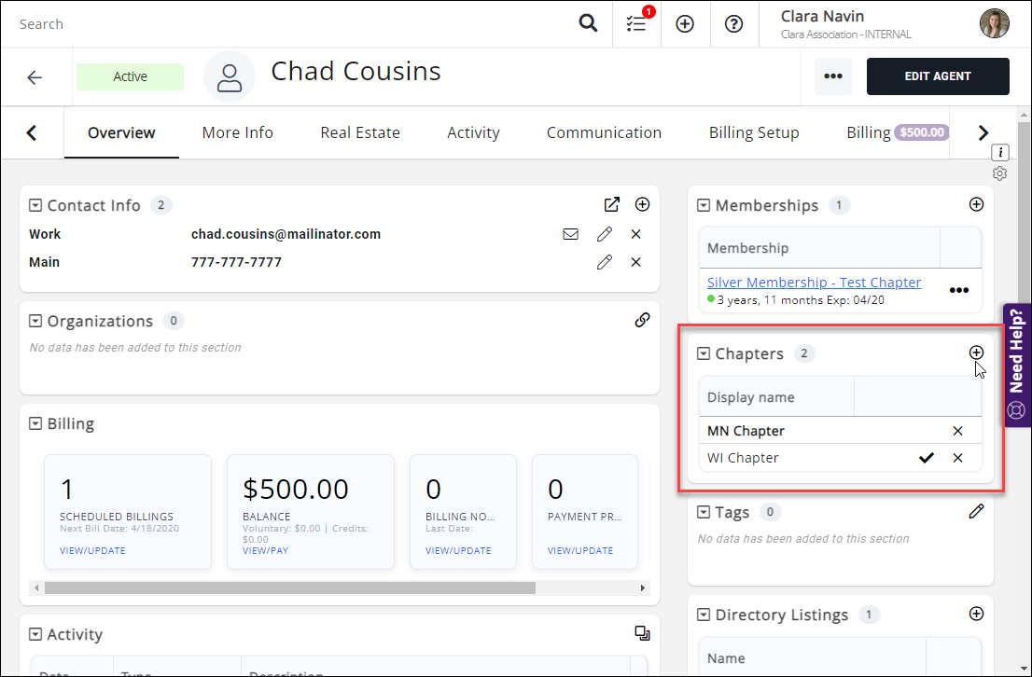Open Silver Membership three-dot options menu

pos(958,290)
